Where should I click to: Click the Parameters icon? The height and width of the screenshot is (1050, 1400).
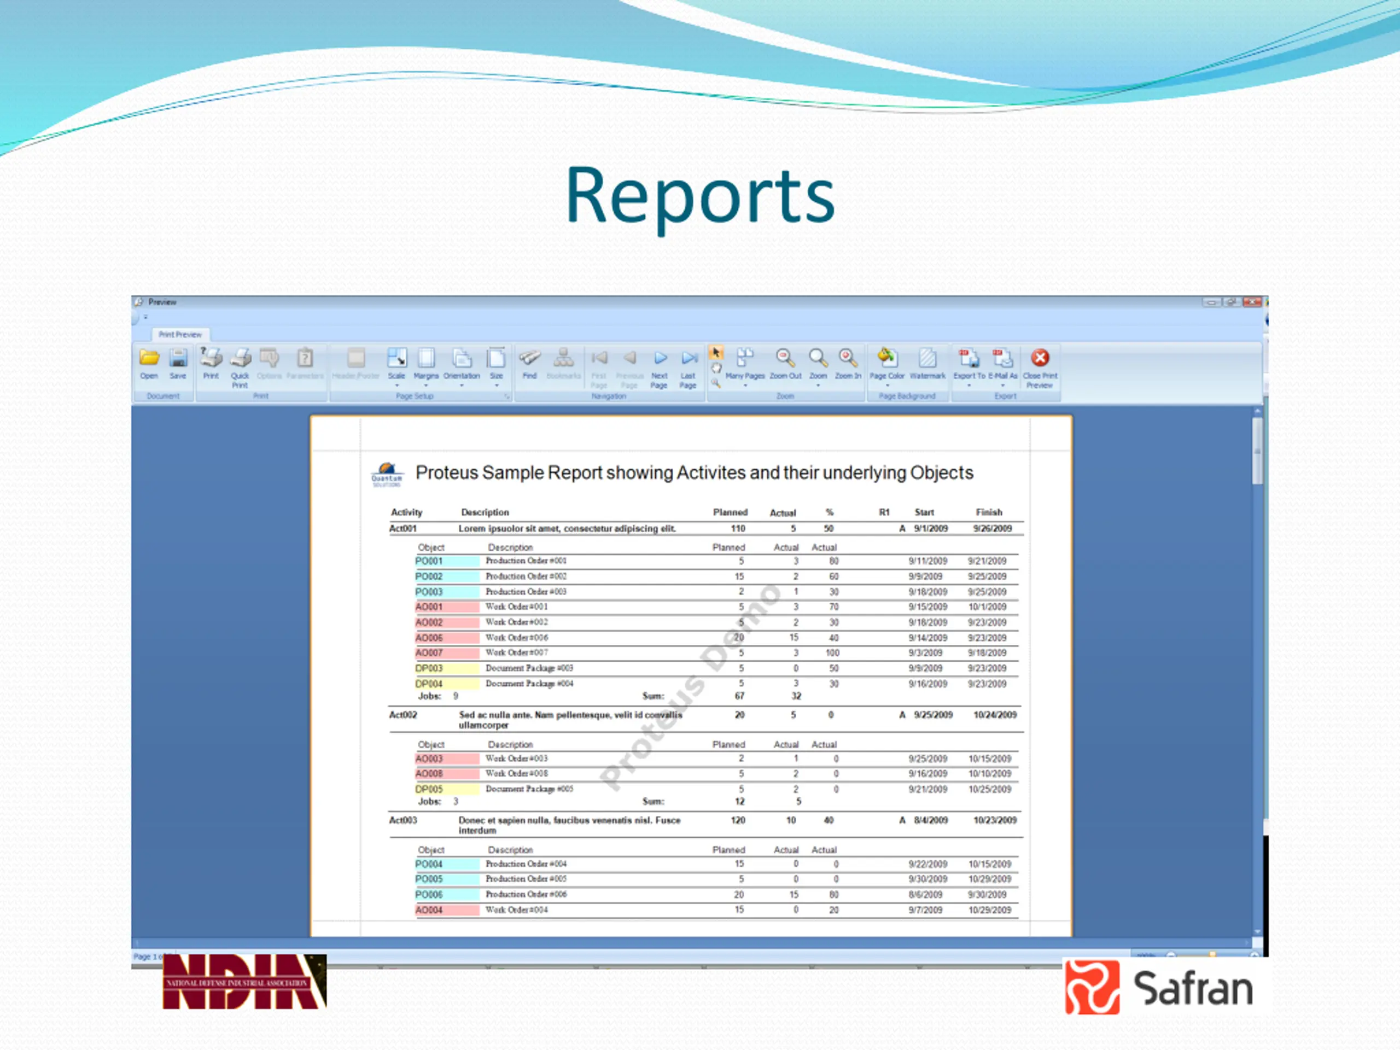(305, 364)
